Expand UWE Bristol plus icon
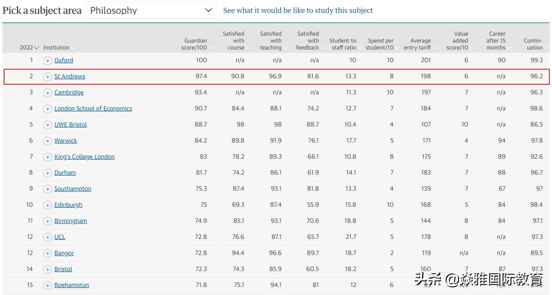This screenshot has width=552, height=295. pyautogui.click(x=48, y=125)
